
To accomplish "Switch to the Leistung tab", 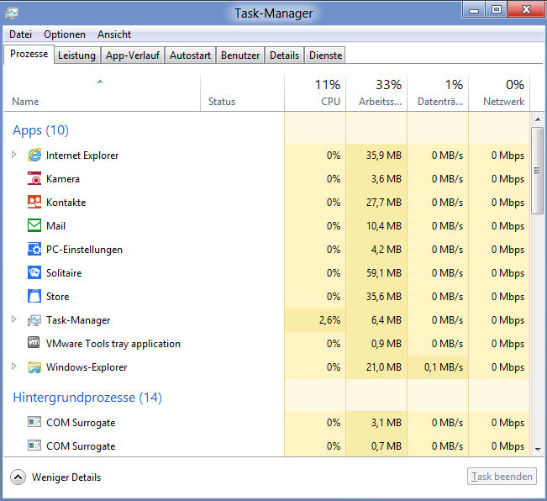I will coord(76,55).
